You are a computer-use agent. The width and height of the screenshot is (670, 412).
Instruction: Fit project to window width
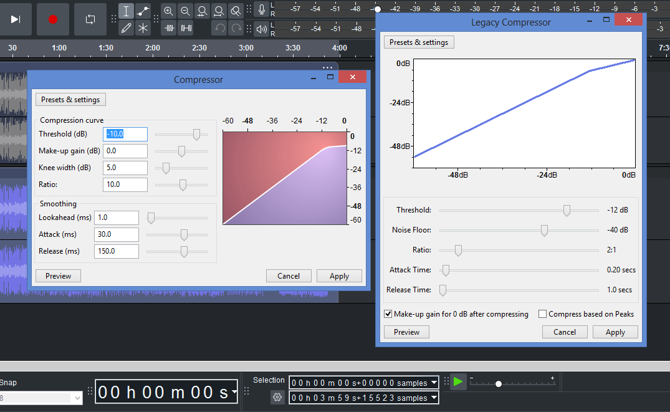[x=218, y=11]
